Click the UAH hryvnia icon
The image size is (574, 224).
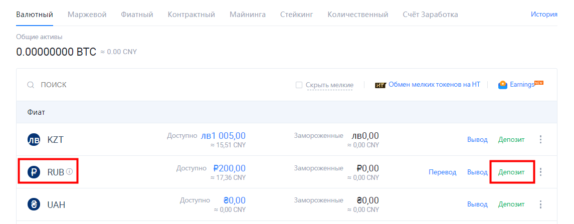pyautogui.click(x=34, y=204)
